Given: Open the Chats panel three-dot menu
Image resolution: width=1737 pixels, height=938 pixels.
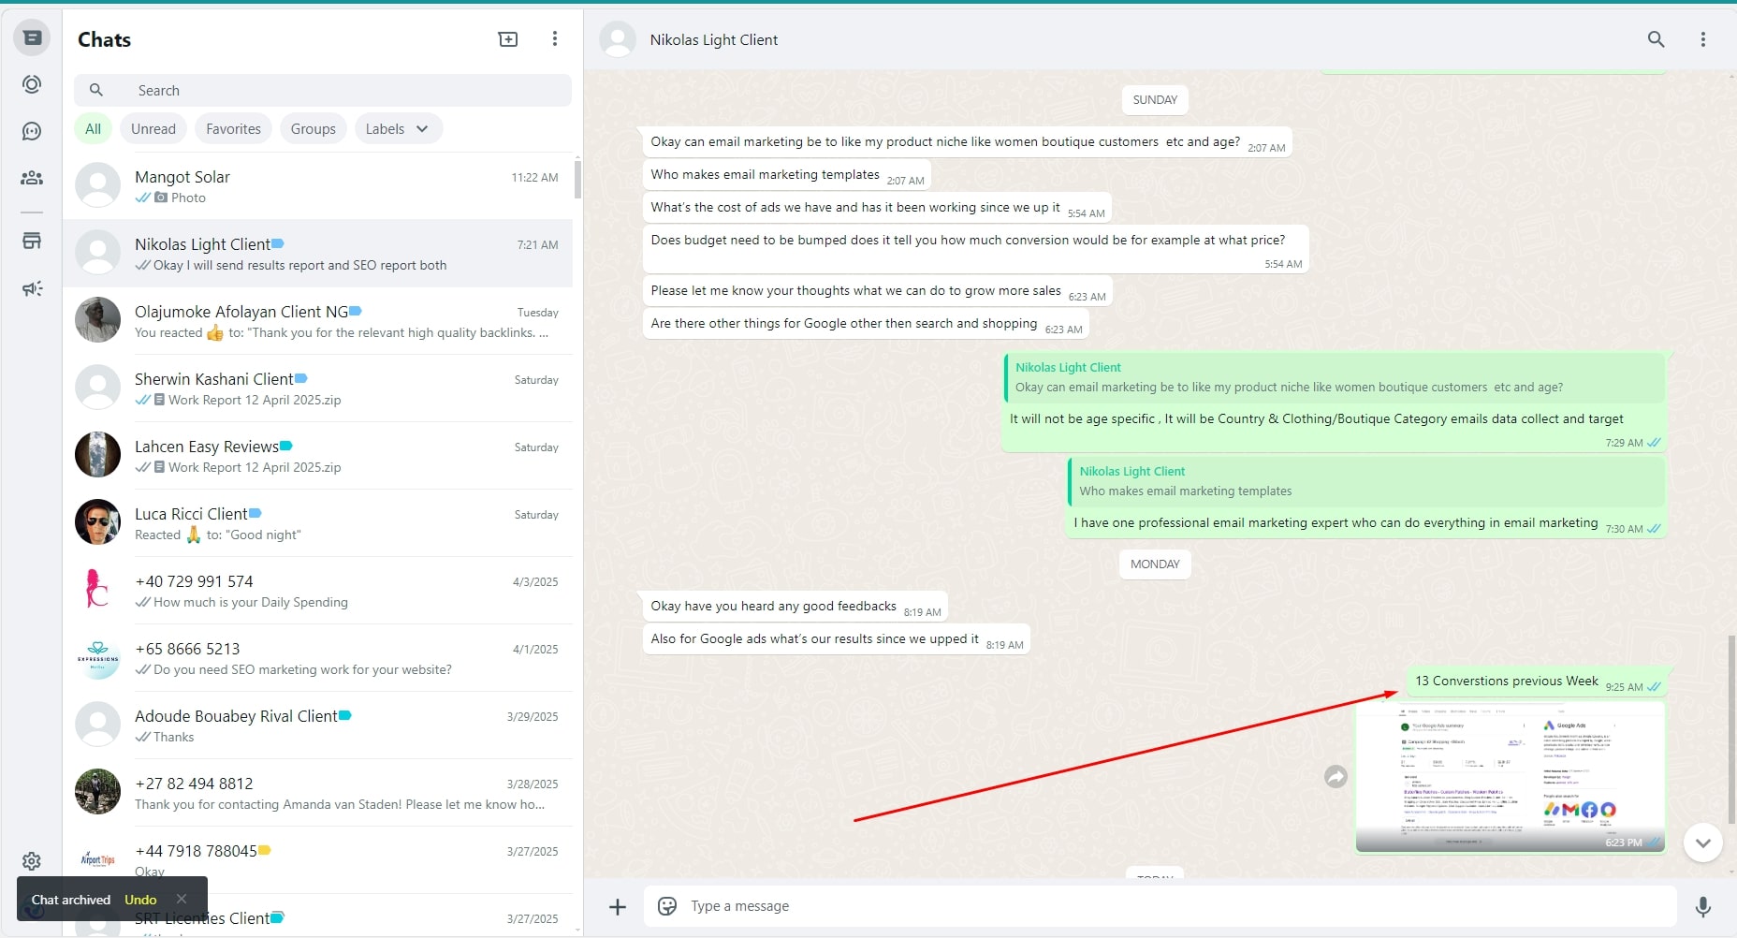Looking at the screenshot, I should pyautogui.click(x=555, y=39).
